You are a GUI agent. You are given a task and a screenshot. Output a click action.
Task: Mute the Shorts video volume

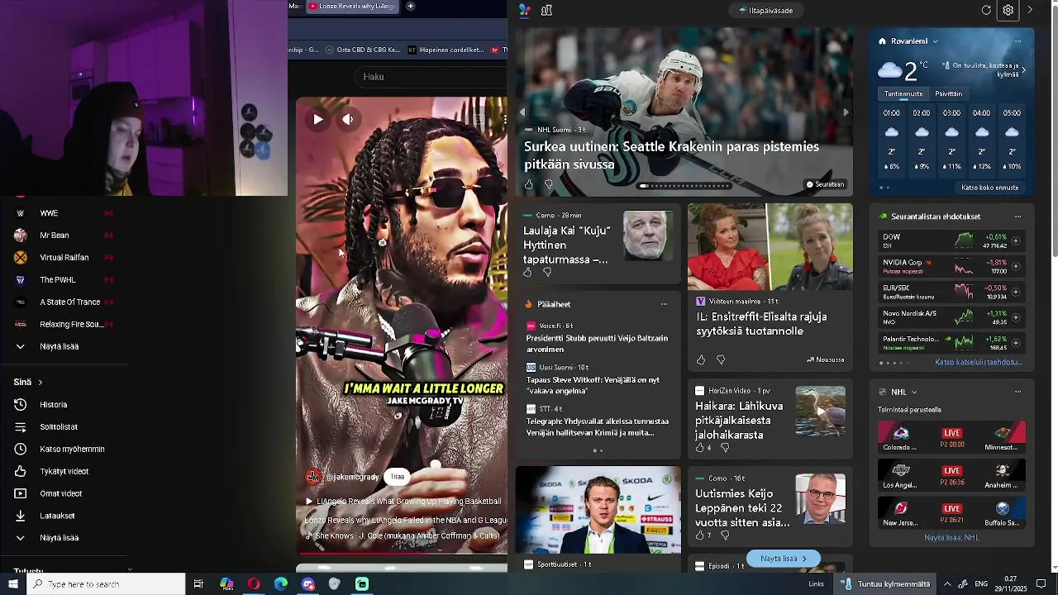click(348, 119)
